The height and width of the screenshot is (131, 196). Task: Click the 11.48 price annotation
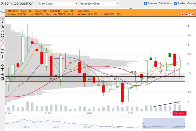point(133,72)
